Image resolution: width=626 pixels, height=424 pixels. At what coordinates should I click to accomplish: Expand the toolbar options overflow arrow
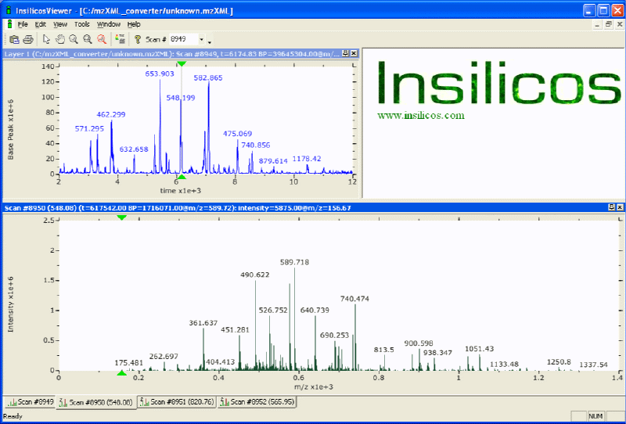[210, 41]
